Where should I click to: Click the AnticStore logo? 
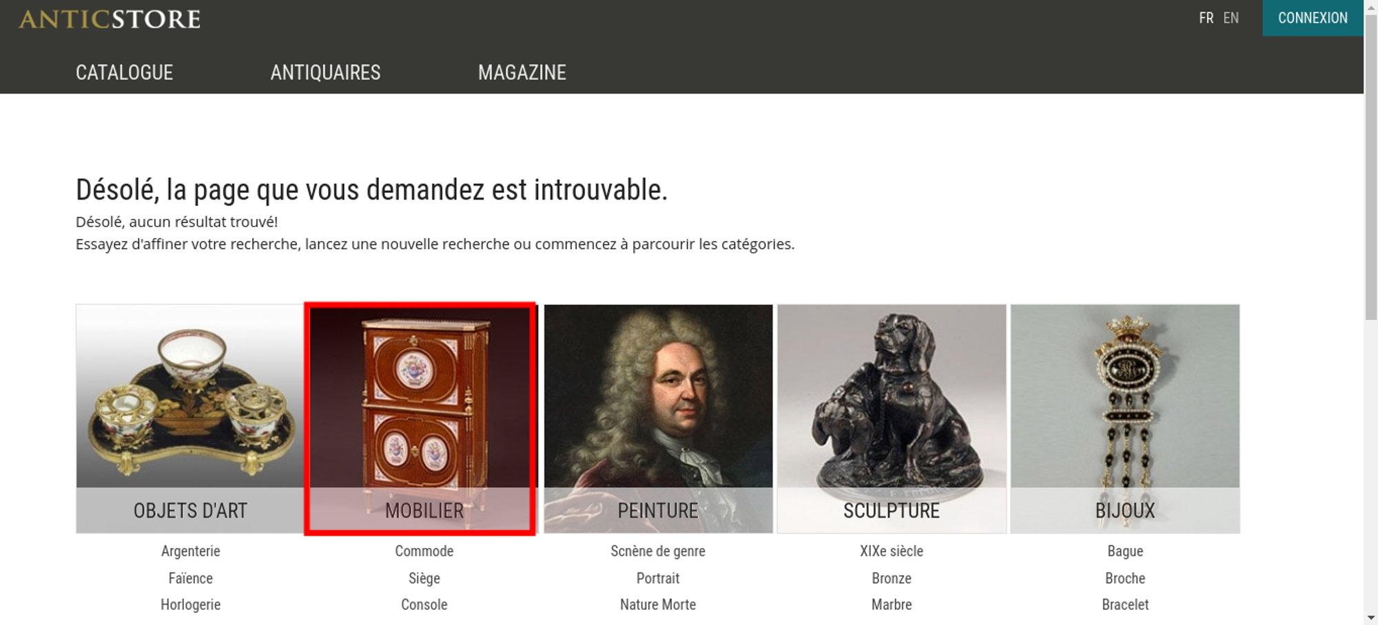110,19
